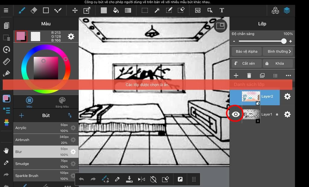Decrease opacity with minus button

[234, 41]
